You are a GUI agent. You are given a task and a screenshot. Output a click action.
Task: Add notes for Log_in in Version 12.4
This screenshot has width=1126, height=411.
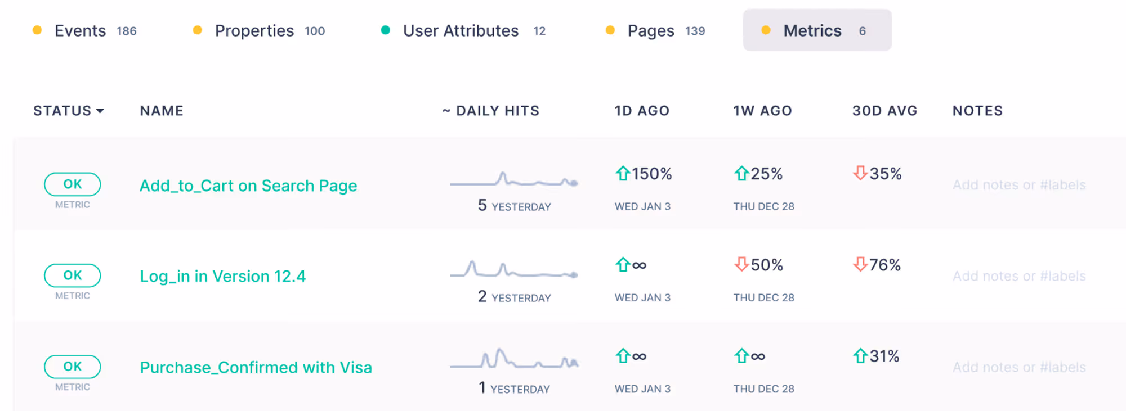point(1019,276)
